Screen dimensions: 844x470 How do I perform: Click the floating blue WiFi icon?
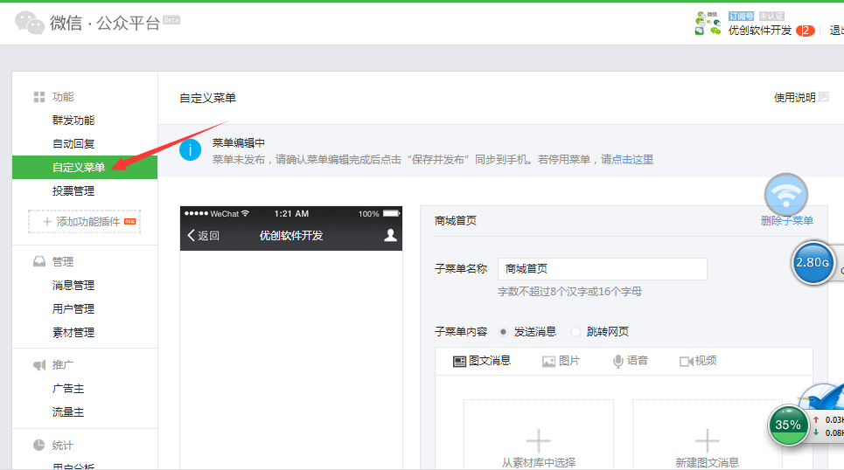(785, 196)
